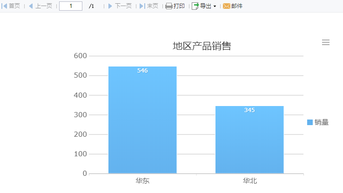Click the 上一页 text button
This screenshot has width=343, height=193.
[x=44, y=6]
